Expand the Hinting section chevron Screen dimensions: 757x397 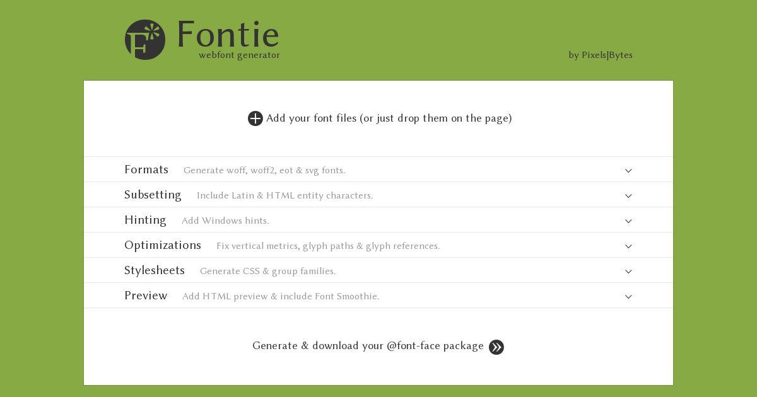[628, 221]
